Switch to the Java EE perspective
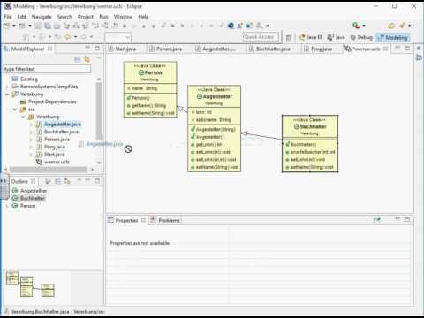Screen dimensions: 424x318 (311, 37)
